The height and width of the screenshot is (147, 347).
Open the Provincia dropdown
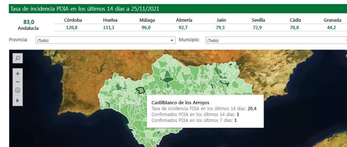click(105, 40)
